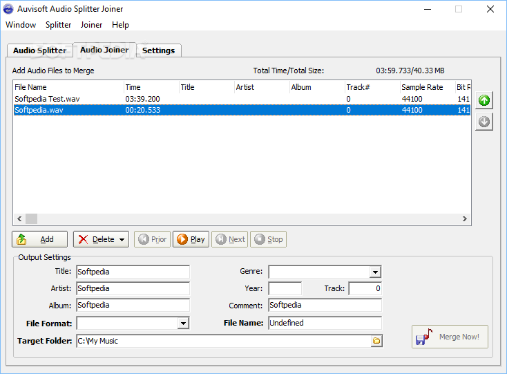Click the Track# column header
Screen dimensions: 507x374
(372, 87)
